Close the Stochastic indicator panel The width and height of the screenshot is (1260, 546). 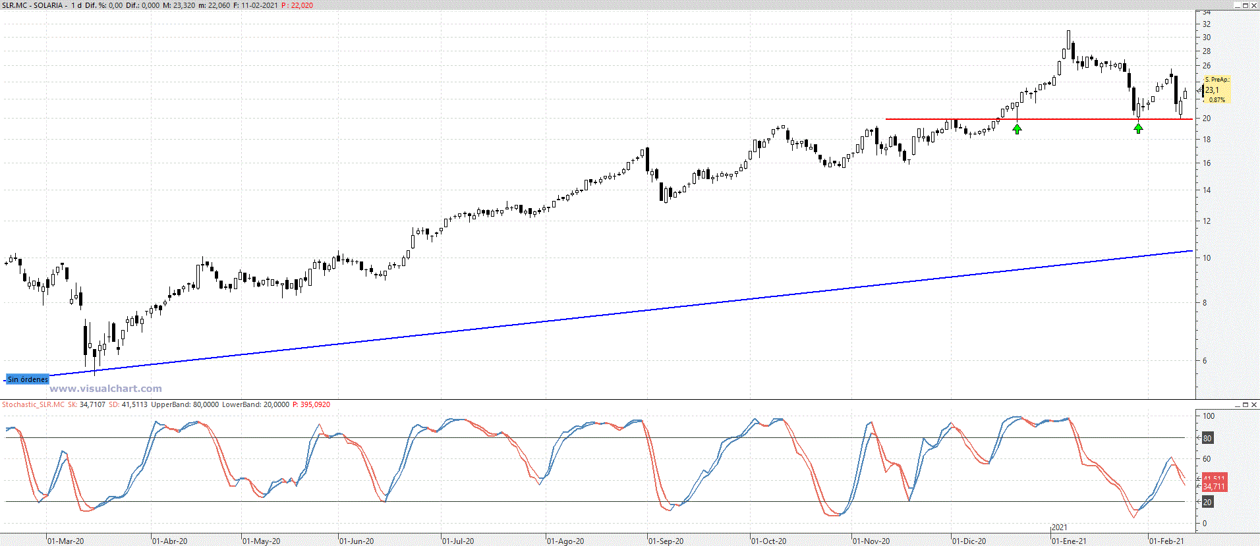(x=1254, y=404)
